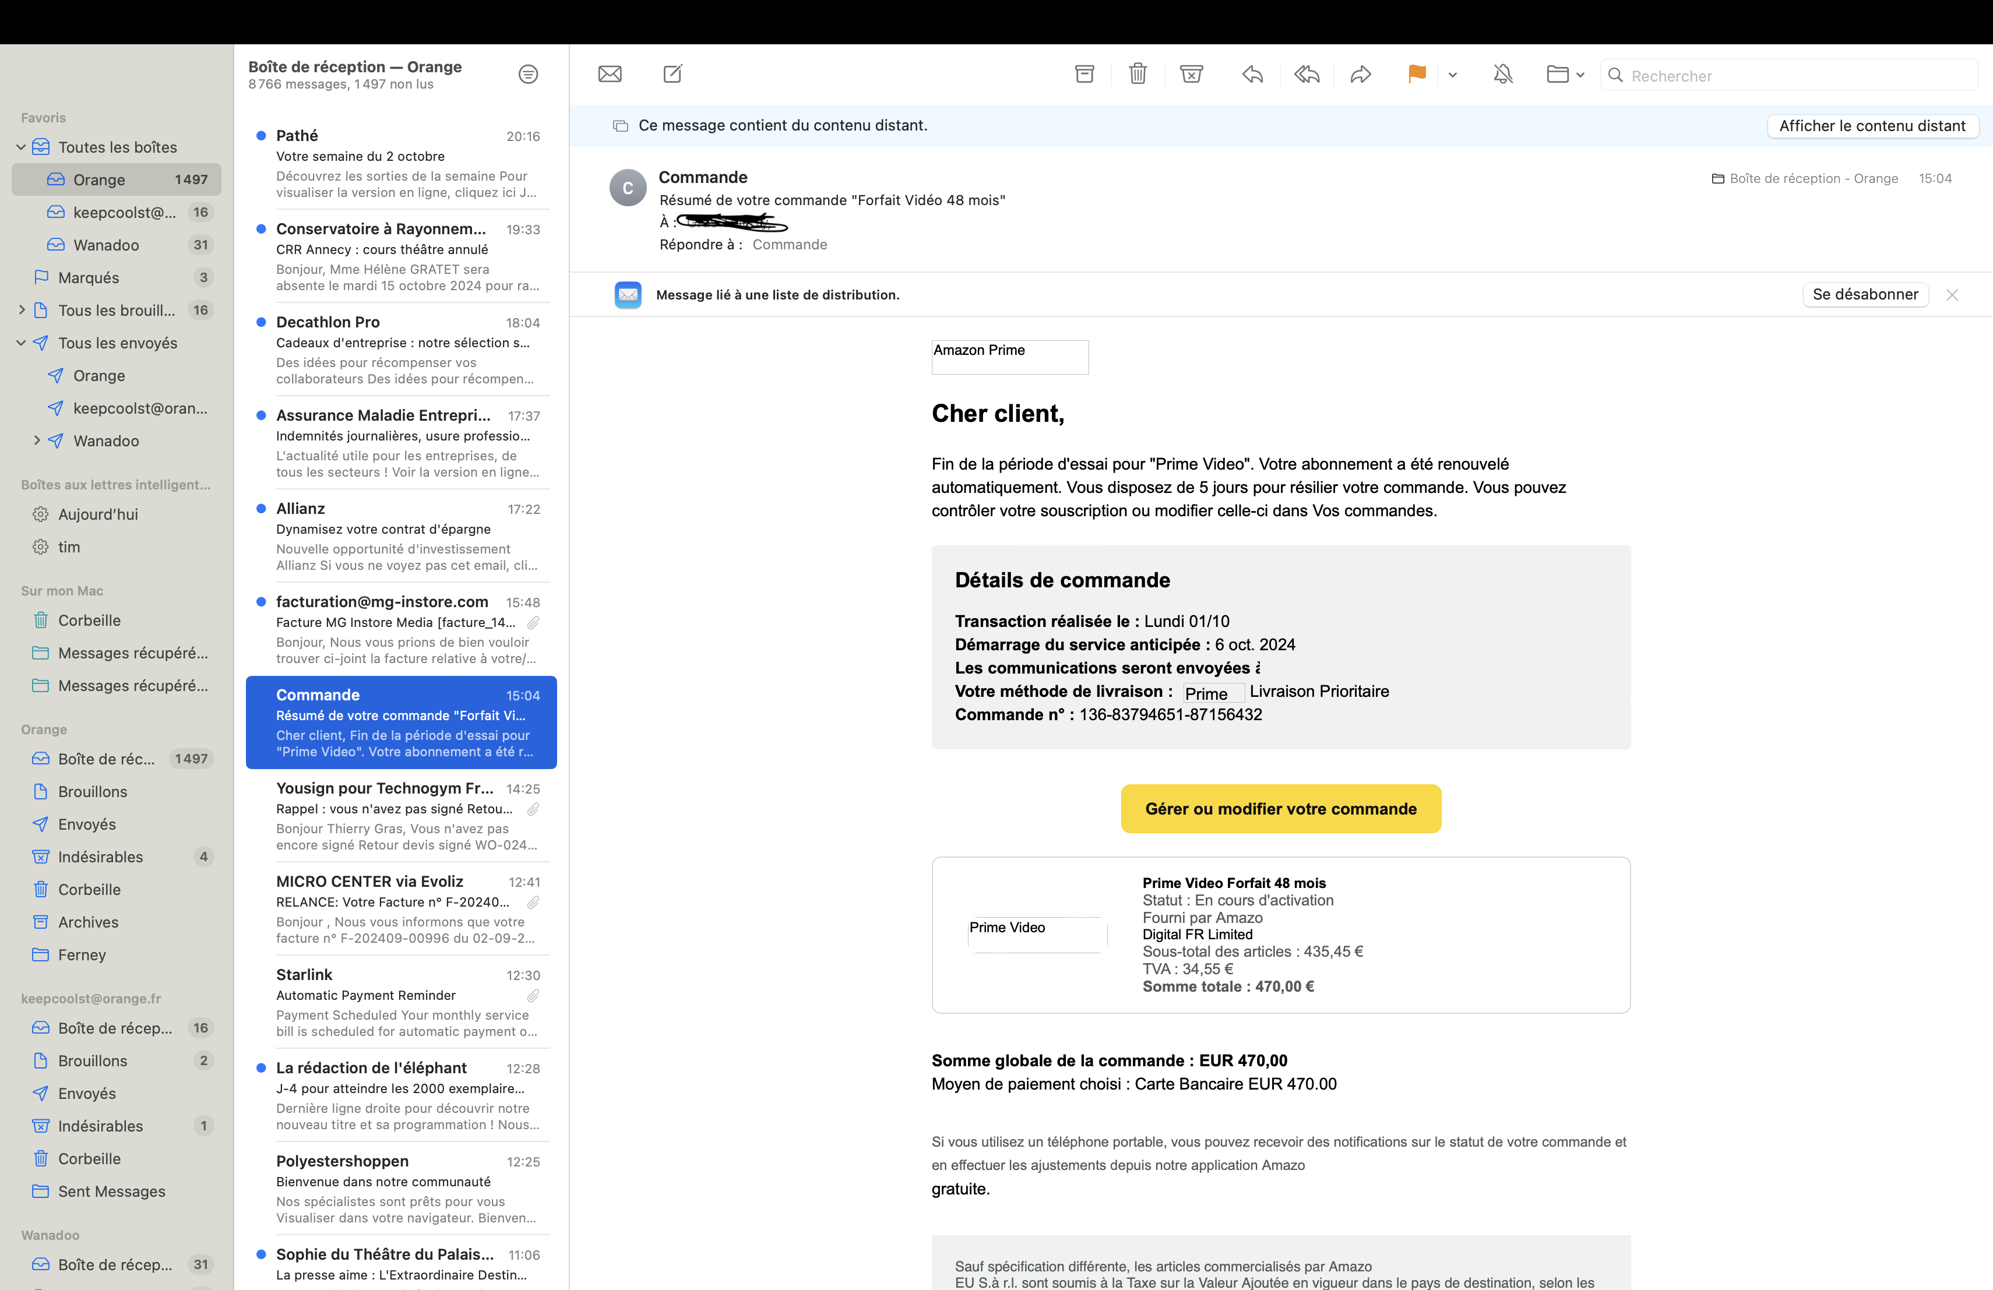Image resolution: width=1993 pixels, height=1290 pixels.
Task: Open MICRO CENTER via Evoliz email
Action: pyautogui.click(x=401, y=909)
